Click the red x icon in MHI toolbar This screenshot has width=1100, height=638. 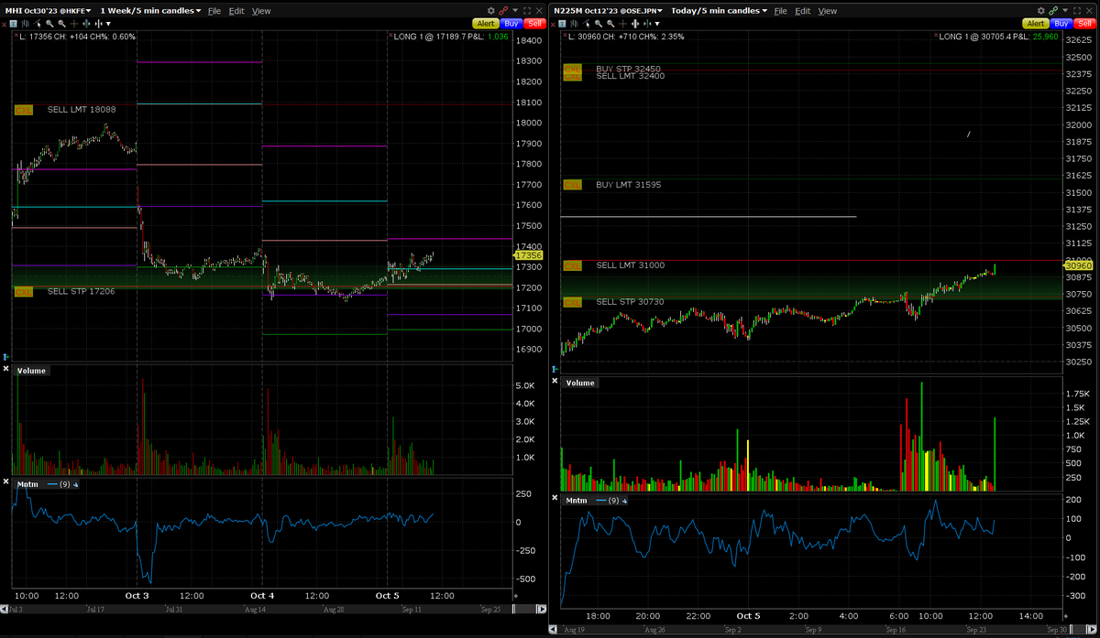[x=4, y=24]
